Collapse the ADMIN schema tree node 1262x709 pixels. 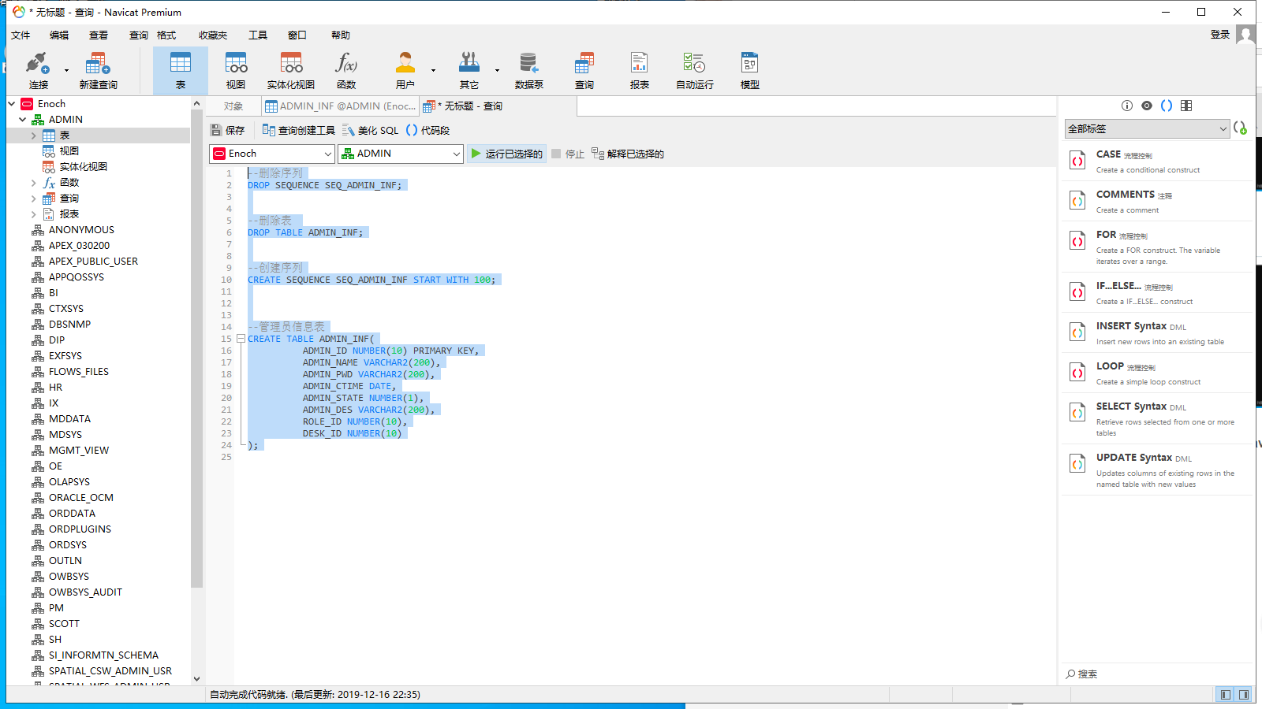pos(23,119)
